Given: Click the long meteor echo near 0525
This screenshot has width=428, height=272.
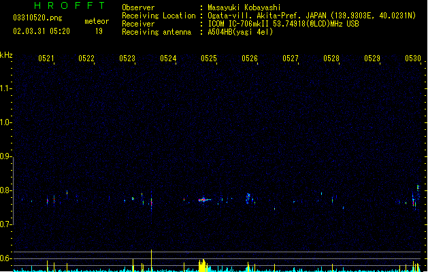Looking at the screenshot, I should pos(204,200).
